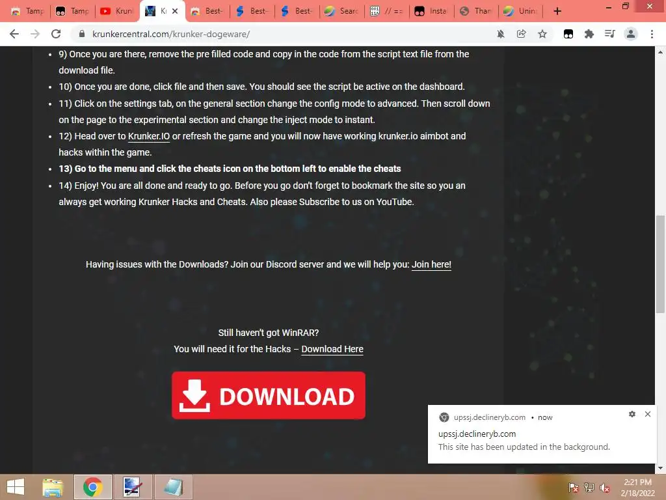Click the page vertical scrollbar thumb
Screen dimensions: 666x500
click(660, 264)
